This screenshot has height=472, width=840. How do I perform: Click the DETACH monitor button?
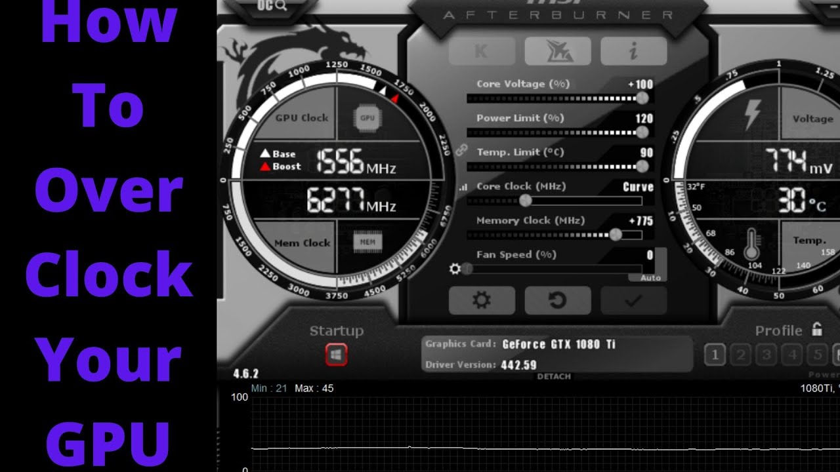pyautogui.click(x=554, y=376)
